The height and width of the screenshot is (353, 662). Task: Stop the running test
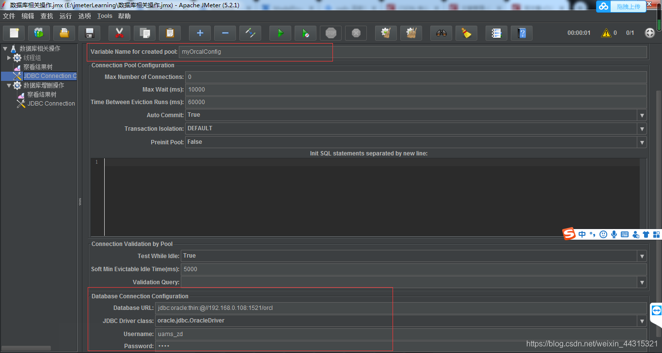[x=331, y=33]
